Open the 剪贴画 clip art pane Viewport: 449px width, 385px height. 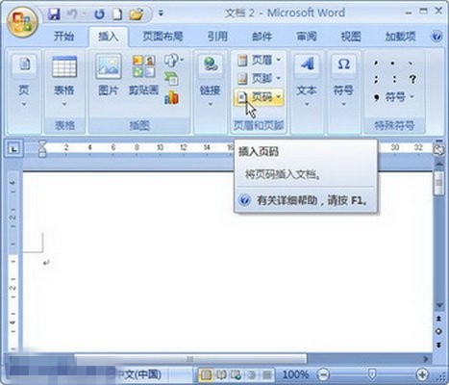[143, 75]
